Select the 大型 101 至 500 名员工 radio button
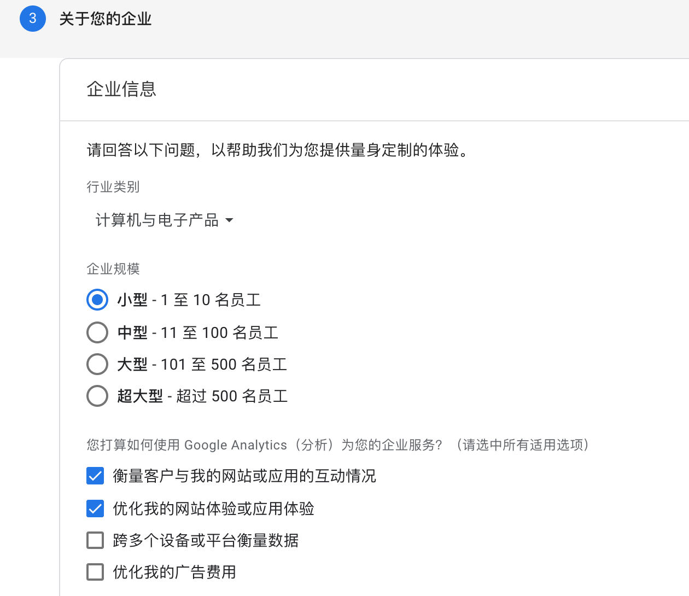Viewport: 689px width, 596px height. pos(97,364)
